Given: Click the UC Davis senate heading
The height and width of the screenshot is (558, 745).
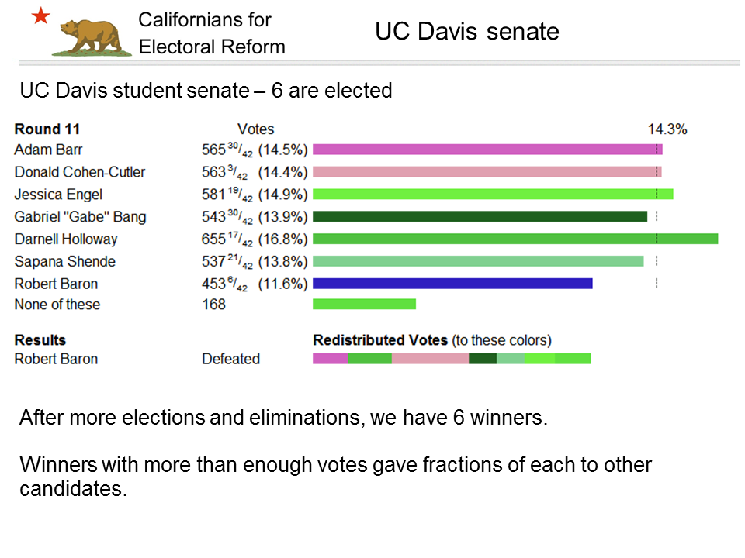Looking at the screenshot, I should (x=467, y=31).
